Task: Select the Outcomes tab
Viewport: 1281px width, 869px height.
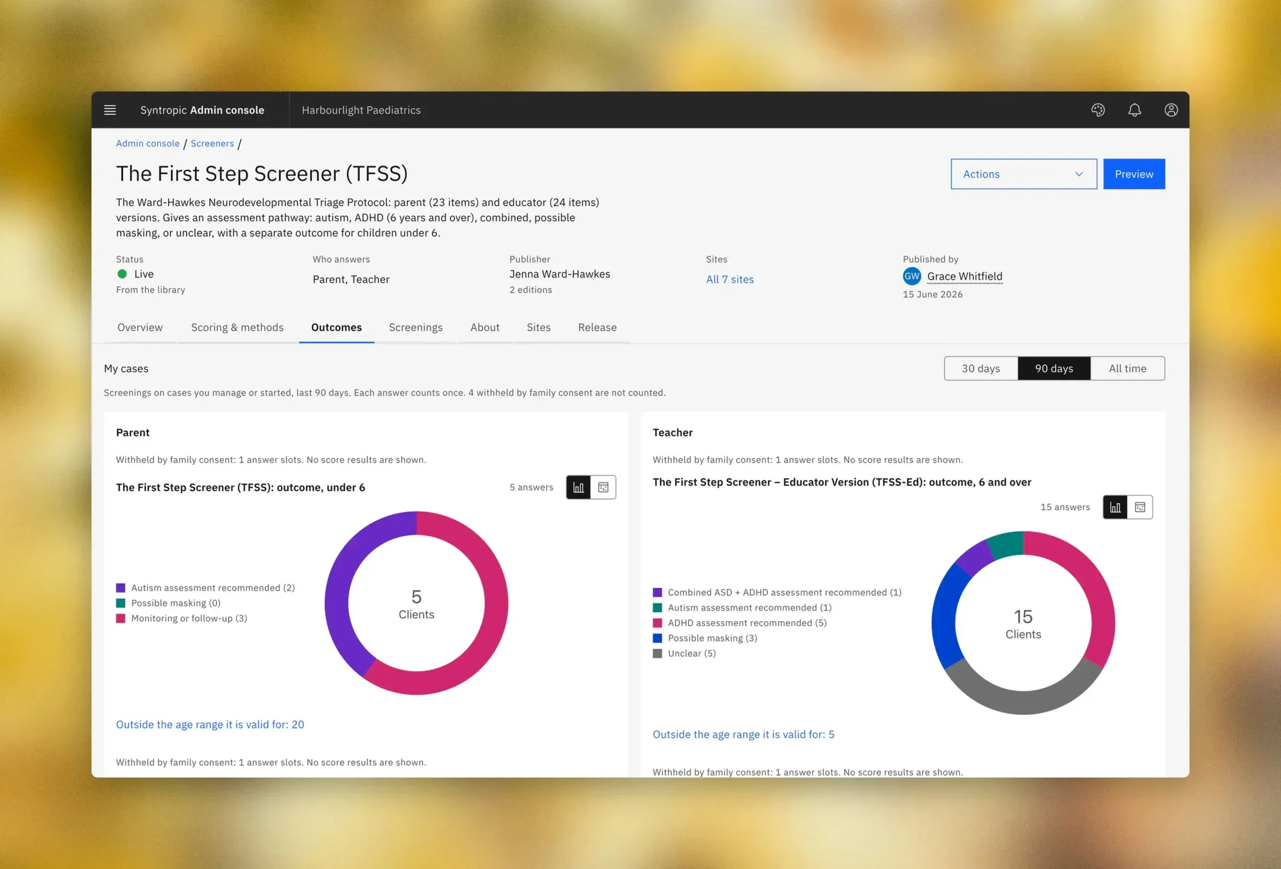Action: [x=336, y=328]
